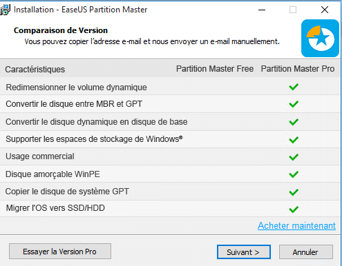
Task: Select the Usage commercial feature row text
Action: pyautogui.click(x=40, y=156)
